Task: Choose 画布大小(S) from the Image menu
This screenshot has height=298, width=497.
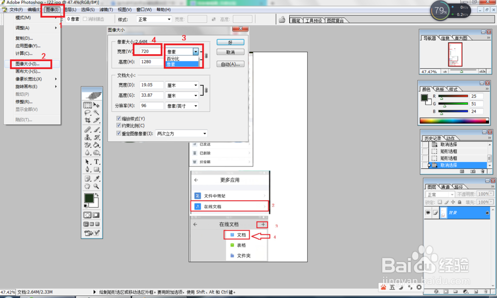Action: (28, 71)
